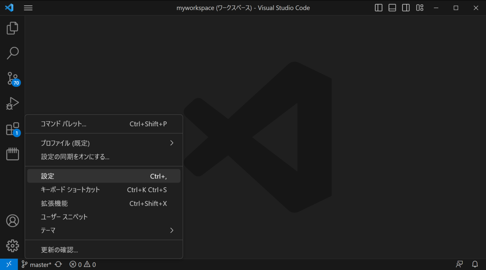Click the Accounts icon above the gear
Image resolution: width=486 pixels, height=270 pixels.
12,221
